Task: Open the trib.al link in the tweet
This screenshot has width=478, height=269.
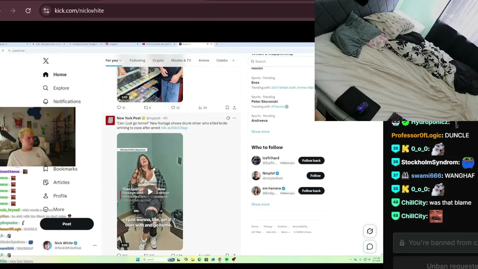Action: tap(174, 128)
